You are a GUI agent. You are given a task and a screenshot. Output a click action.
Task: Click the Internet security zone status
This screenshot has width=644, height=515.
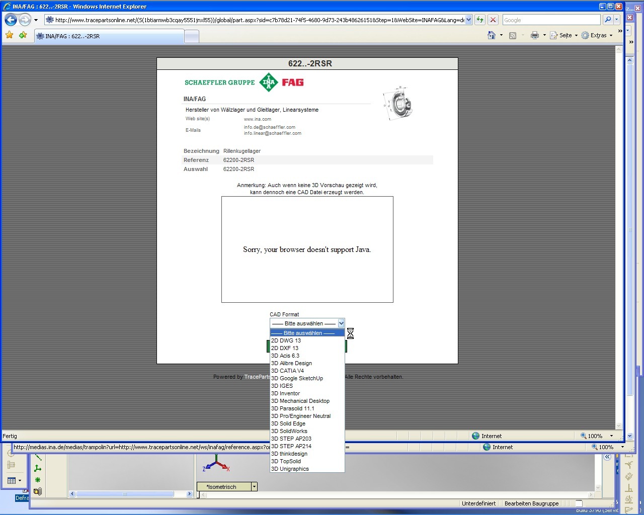487,436
